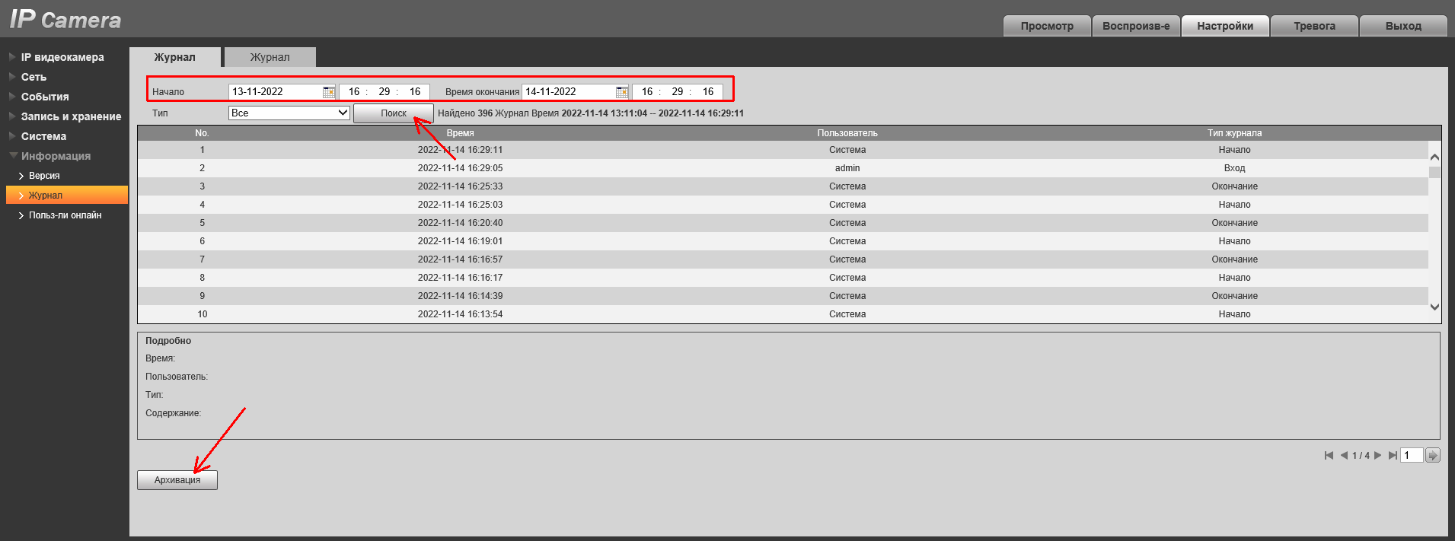Click the end time minutes field
Screen dimensions: 1455x541
tap(678, 91)
